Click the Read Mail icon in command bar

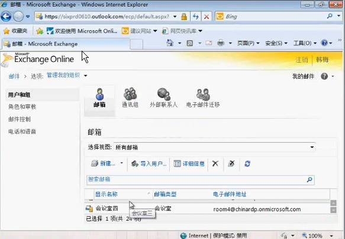click(x=208, y=43)
